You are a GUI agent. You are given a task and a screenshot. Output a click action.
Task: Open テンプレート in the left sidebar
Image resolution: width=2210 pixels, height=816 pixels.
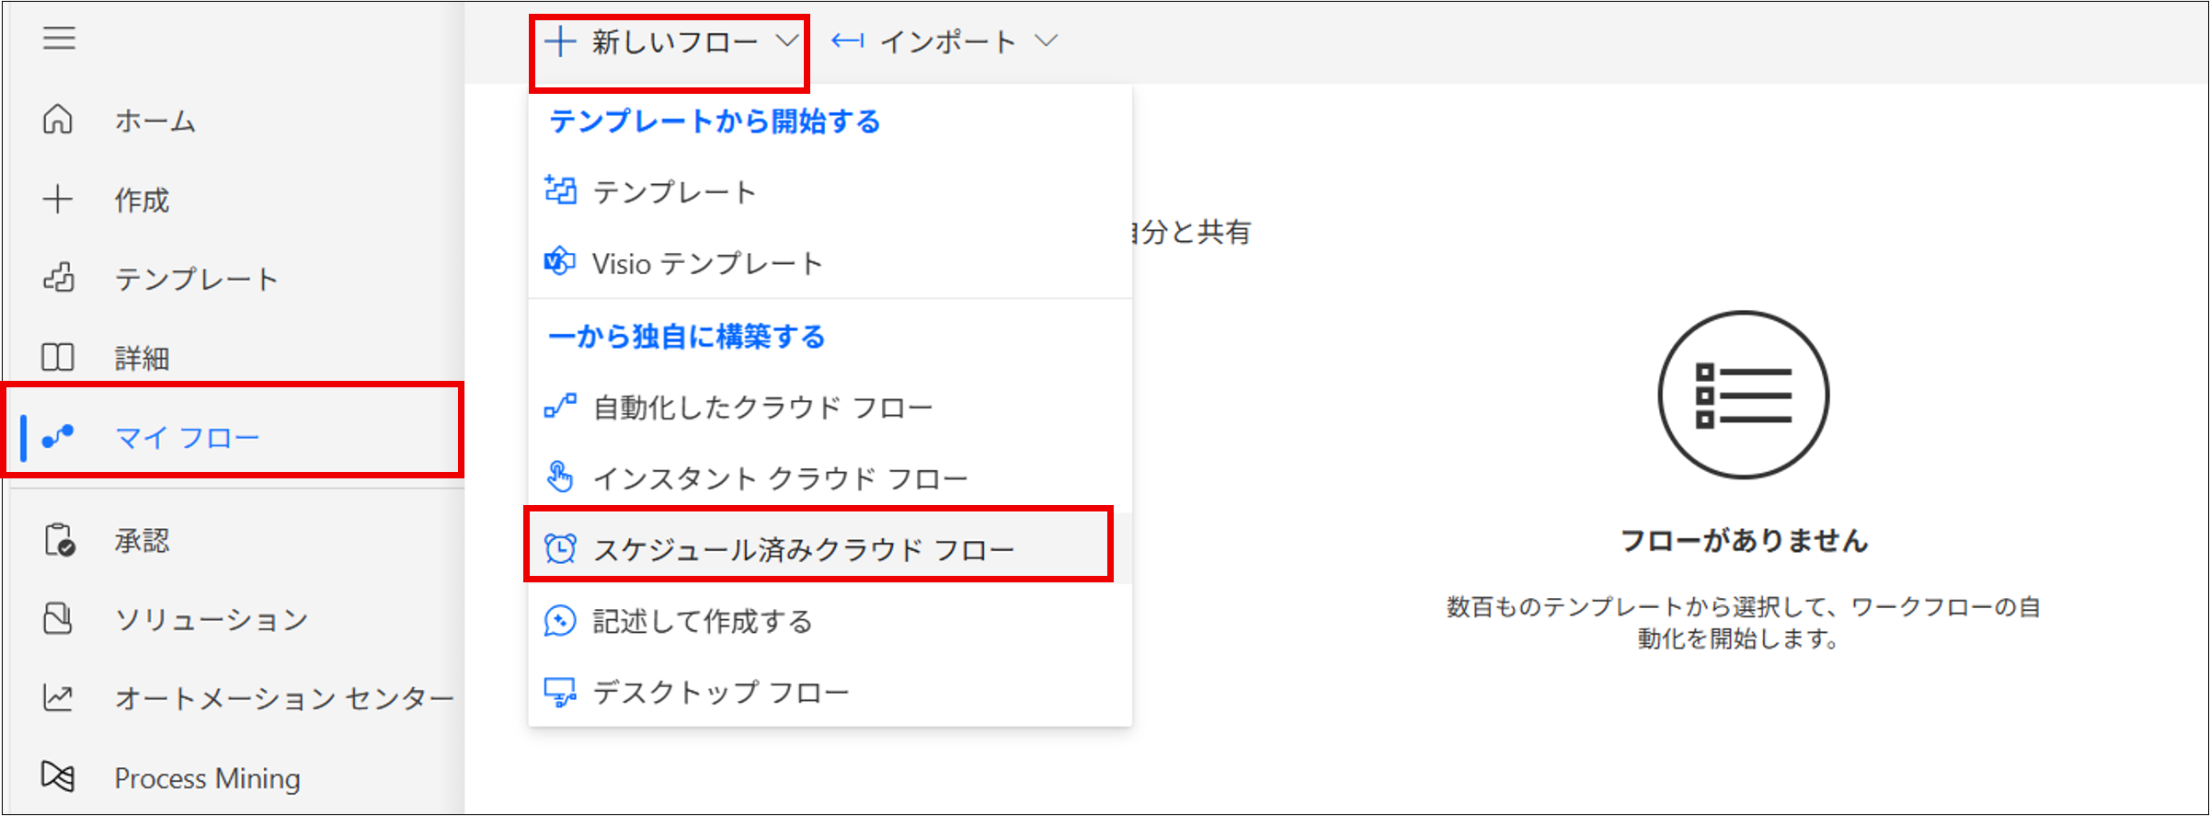point(195,279)
